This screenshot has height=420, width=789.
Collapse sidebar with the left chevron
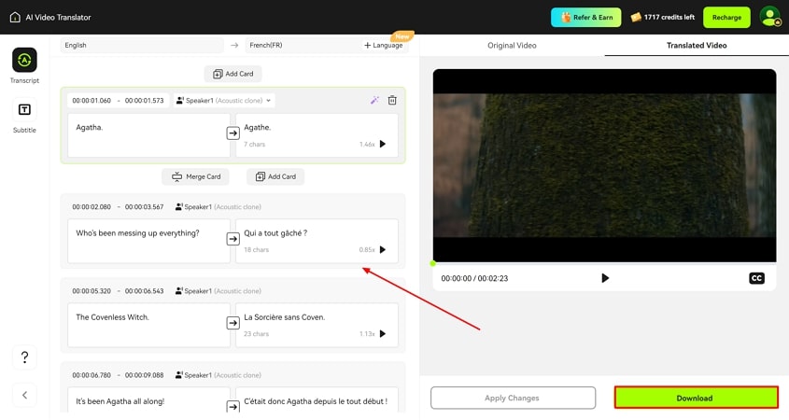tap(24, 395)
